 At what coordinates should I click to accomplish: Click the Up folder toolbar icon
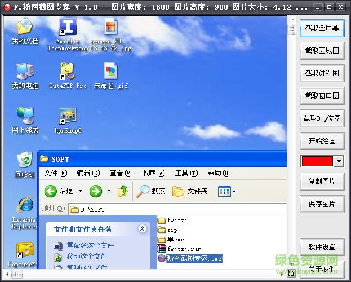pyautogui.click(x=123, y=191)
